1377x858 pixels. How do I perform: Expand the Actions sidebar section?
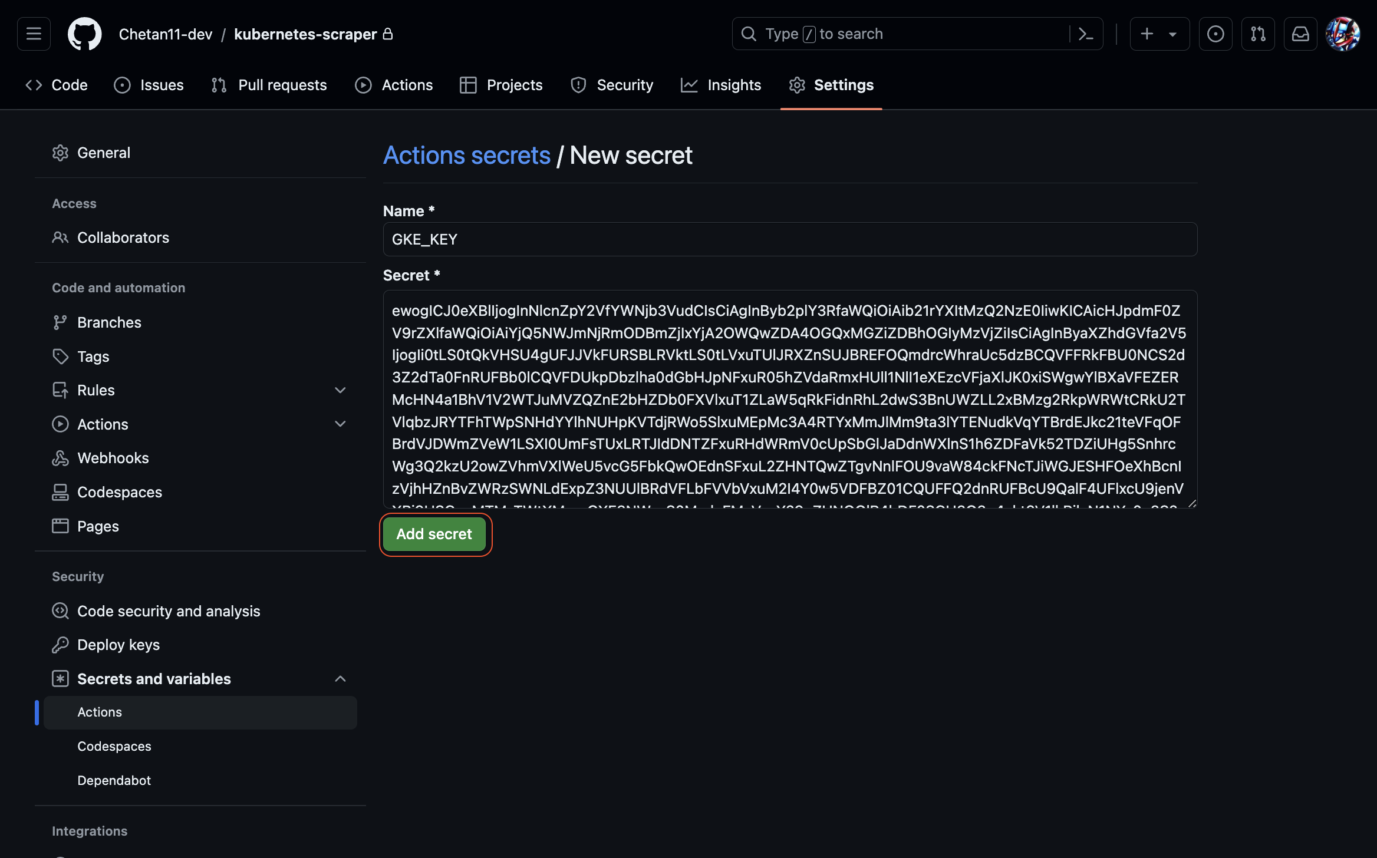coord(340,424)
